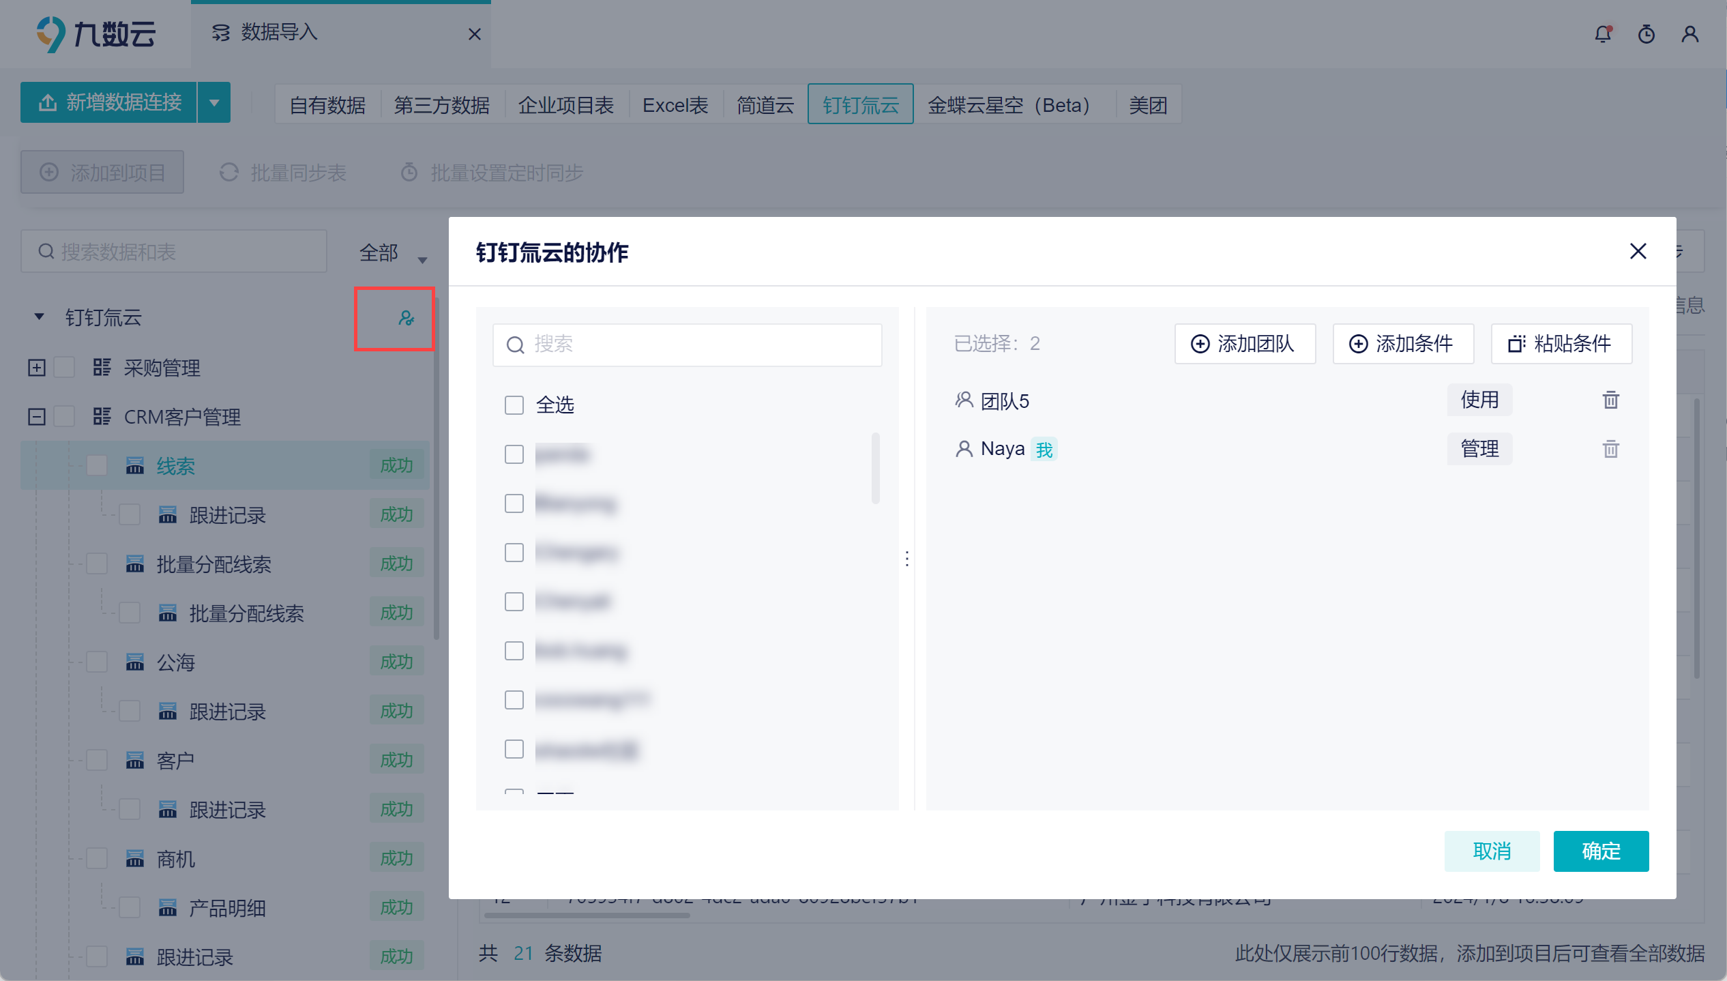Open the notification bell
This screenshot has height=981, width=1727.
[x=1603, y=34]
